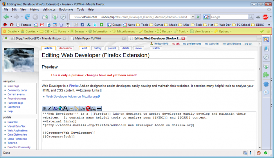Click the nowiki ignore-formatting button
Image resolution: width=274 pixels, height=158 pixels.
(x=88, y=108)
